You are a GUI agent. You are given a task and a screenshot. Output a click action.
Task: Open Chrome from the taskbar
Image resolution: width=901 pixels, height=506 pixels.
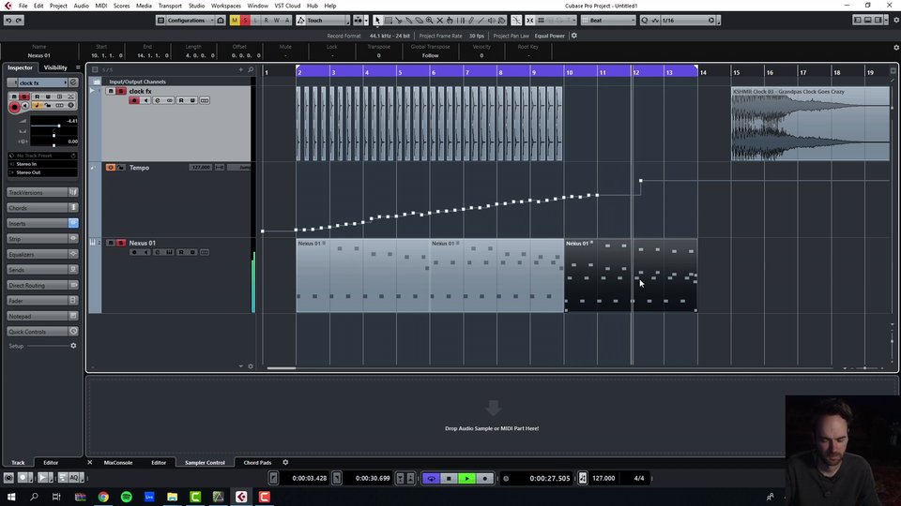[x=103, y=497]
